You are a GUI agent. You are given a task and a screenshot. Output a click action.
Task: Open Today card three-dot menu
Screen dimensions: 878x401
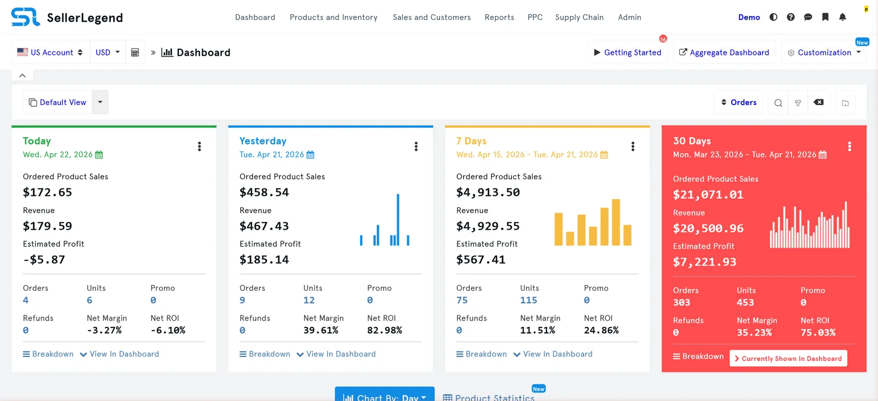[x=199, y=147]
